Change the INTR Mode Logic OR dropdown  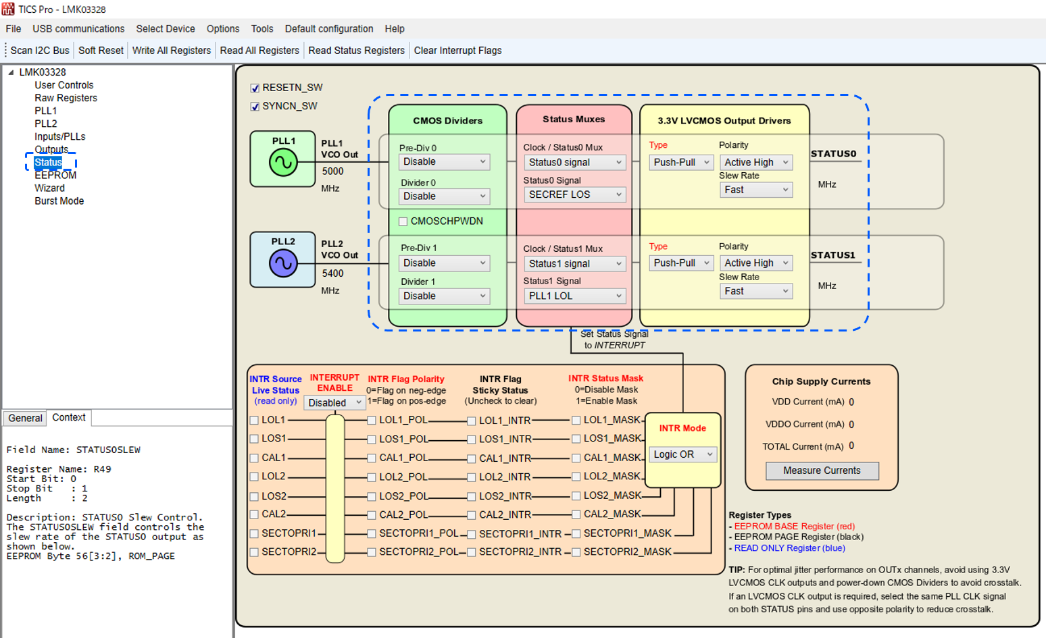[682, 454]
